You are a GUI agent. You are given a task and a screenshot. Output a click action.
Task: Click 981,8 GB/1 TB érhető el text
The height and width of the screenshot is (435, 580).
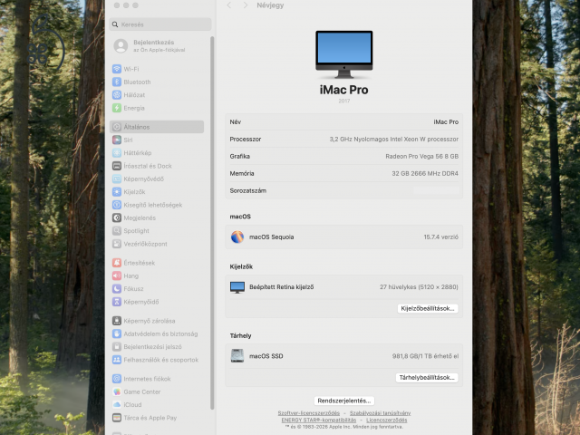point(425,356)
